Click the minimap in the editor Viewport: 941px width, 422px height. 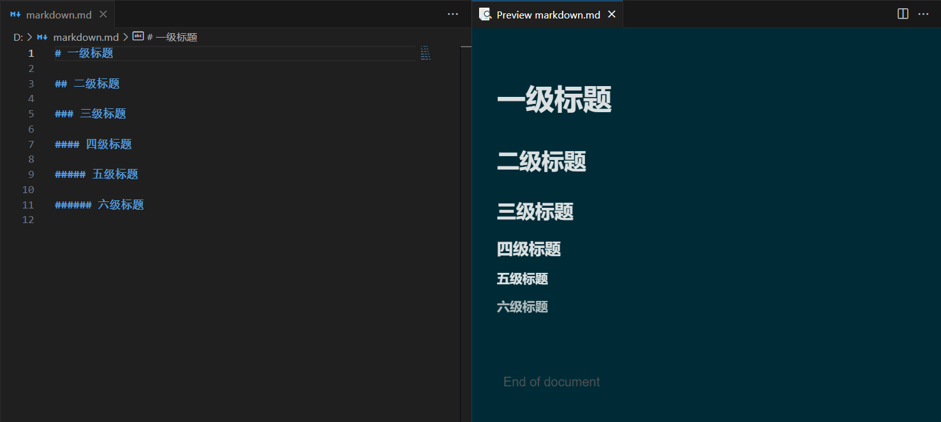coord(426,53)
